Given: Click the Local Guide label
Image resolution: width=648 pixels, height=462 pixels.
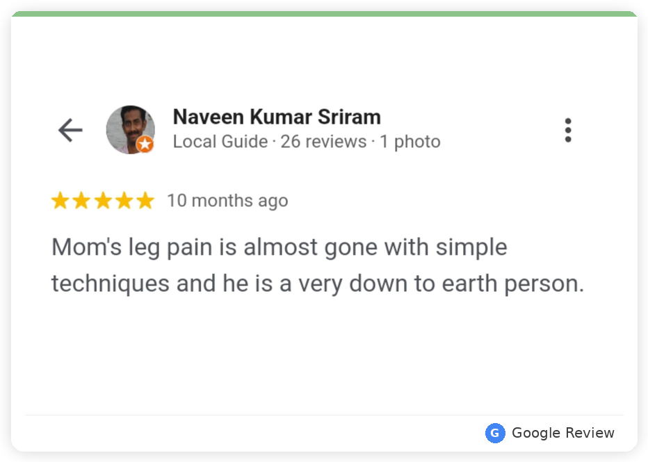Looking at the screenshot, I should pos(220,142).
